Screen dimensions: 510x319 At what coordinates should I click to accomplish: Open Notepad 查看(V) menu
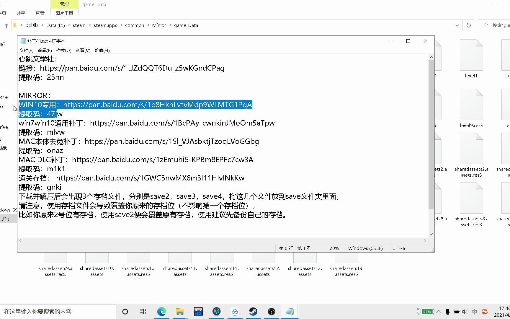point(83,51)
